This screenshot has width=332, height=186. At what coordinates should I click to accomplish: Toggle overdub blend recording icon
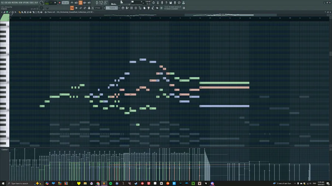pos(85,3)
